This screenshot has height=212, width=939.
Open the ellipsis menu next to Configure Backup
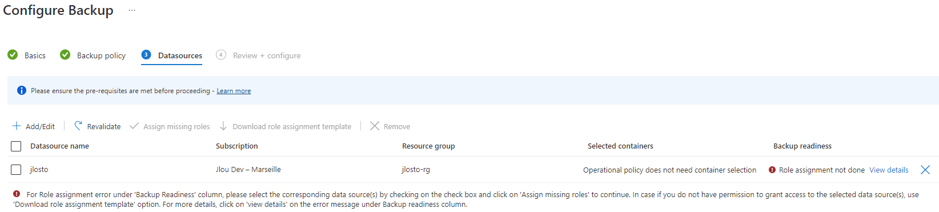point(132,10)
